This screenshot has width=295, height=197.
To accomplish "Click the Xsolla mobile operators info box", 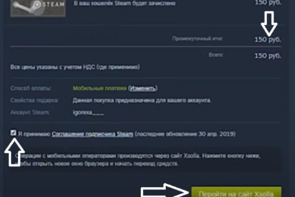I will tap(146, 160).
